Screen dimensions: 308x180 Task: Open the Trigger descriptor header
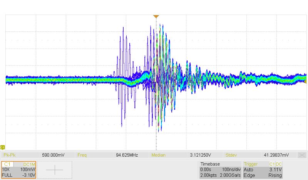251,164
